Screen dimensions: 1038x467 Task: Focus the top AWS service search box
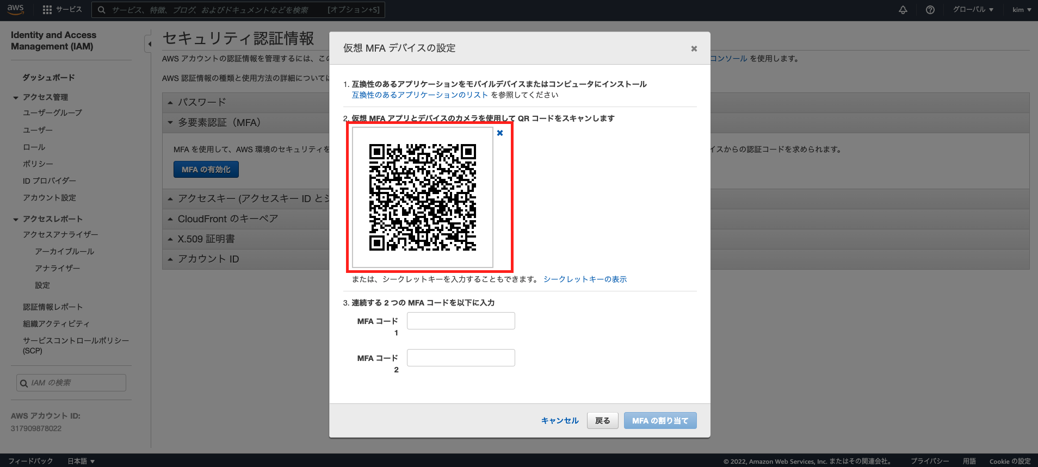238,10
